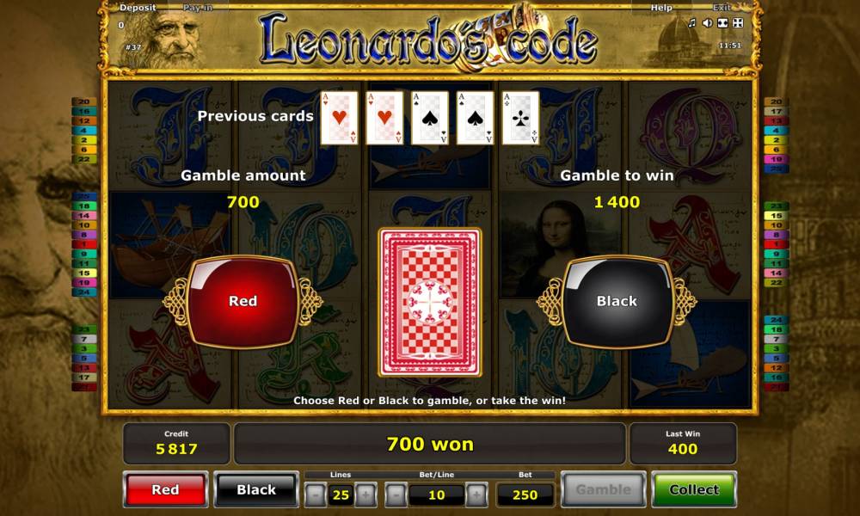Mute sound with the speaker icon
The width and height of the screenshot is (860, 516).
point(708,23)
